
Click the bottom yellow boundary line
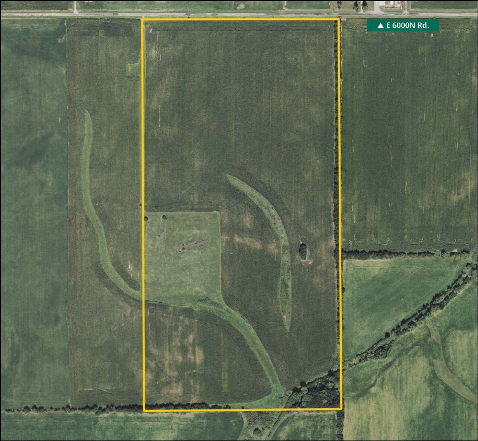233,410
